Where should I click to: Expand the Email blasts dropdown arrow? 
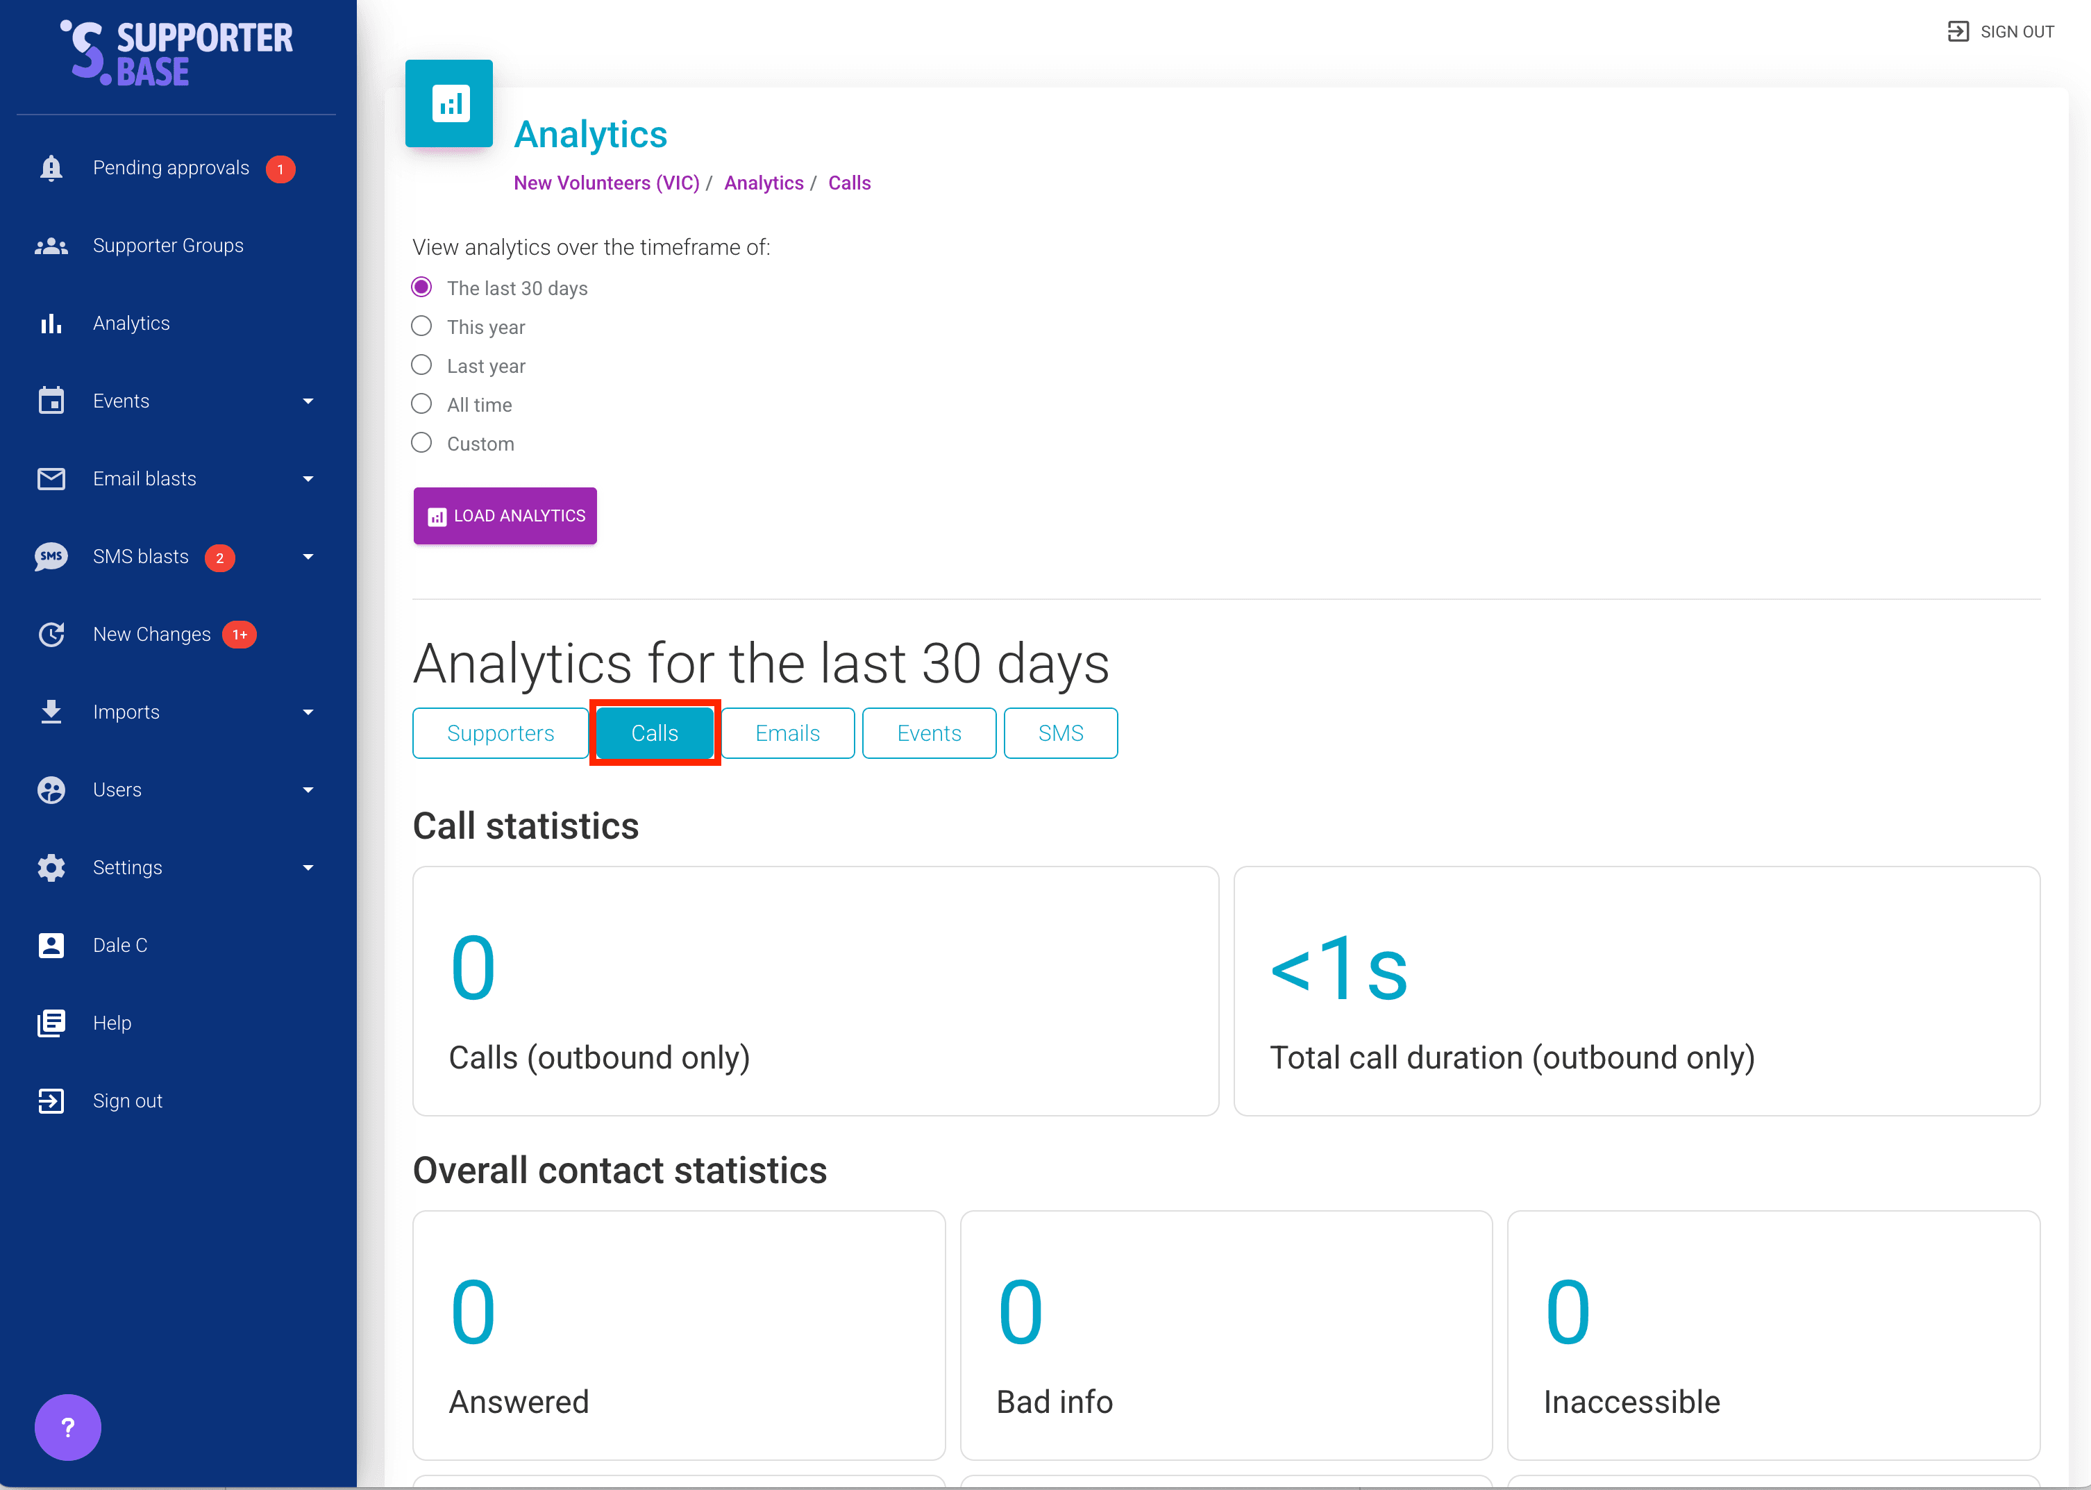[308, 479]
